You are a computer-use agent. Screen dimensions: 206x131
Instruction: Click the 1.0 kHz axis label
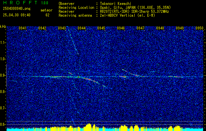point(2,59)
